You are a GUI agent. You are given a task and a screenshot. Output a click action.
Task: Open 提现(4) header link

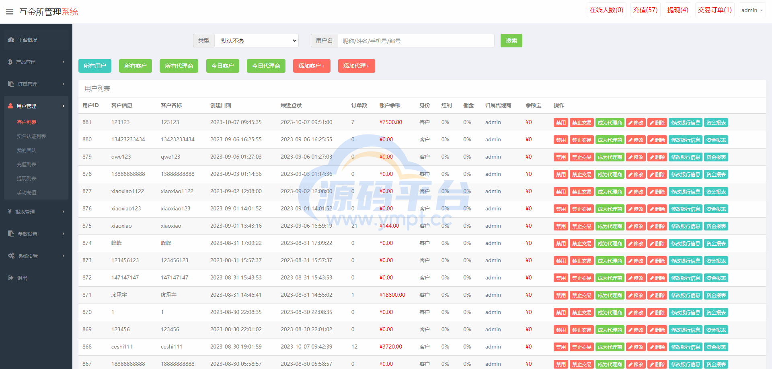pyautogui.click(x=678, y=10)
